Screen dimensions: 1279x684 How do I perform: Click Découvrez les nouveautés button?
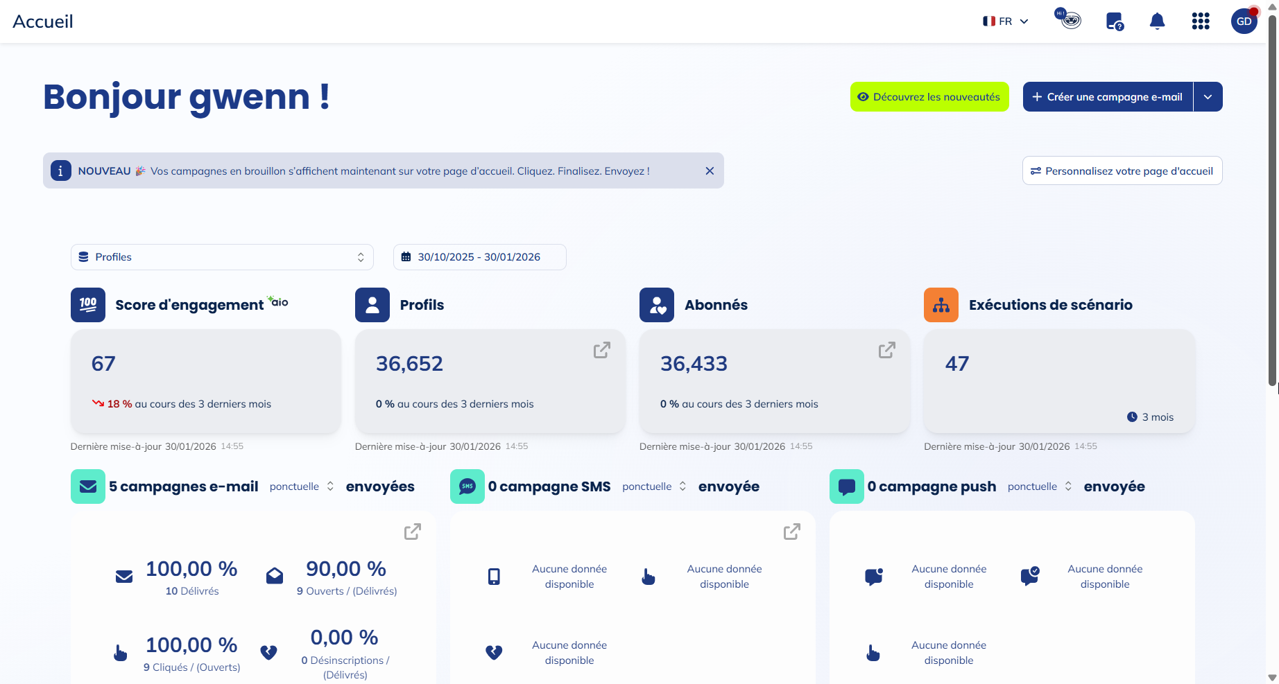point(929,97)
